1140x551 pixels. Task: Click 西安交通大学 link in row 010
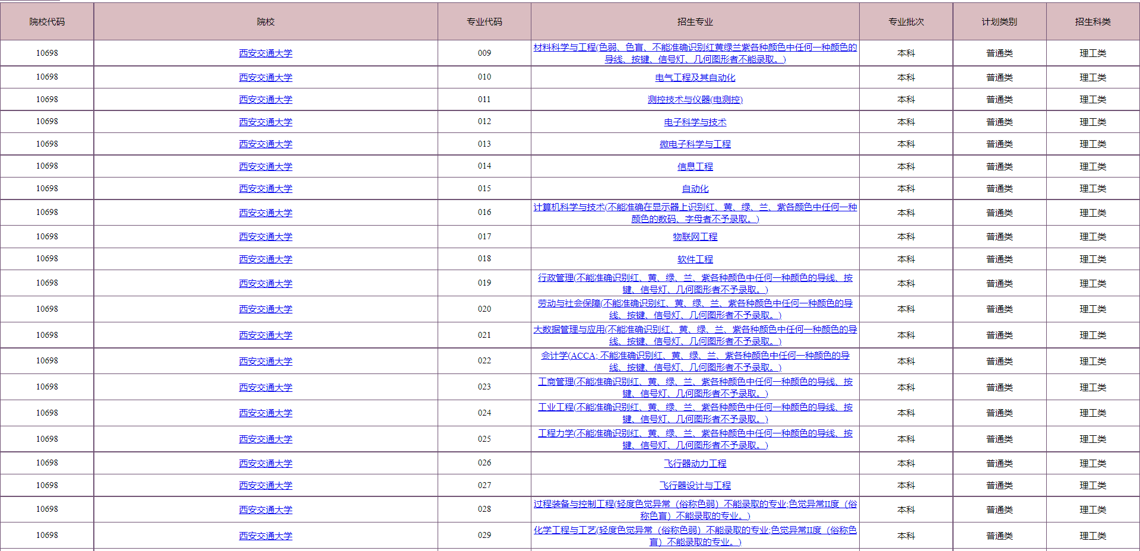point(265,78)
